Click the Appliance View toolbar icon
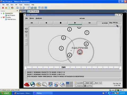 coord(43,8)
